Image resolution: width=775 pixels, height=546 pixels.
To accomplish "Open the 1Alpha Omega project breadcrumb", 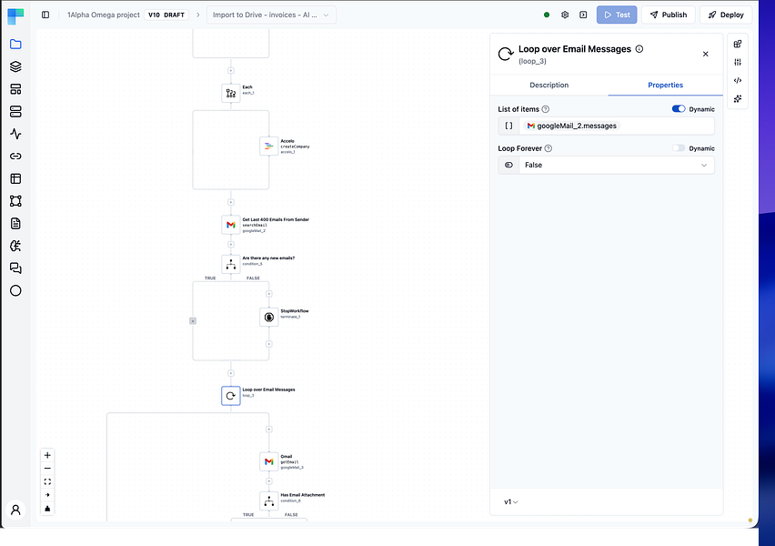I will click(x=104, y=15).
